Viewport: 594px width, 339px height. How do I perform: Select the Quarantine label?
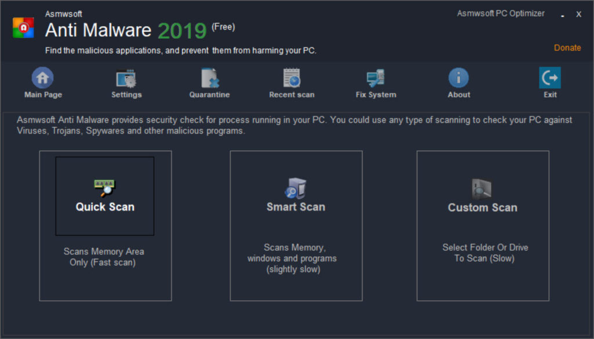(209, 94)
